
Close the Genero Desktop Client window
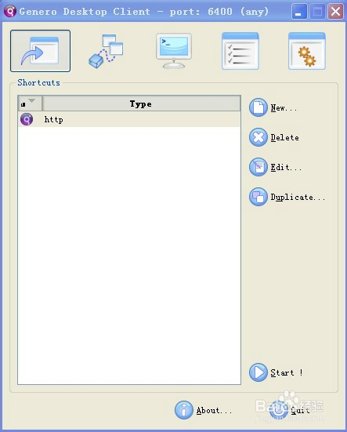(x=335, y=12)
